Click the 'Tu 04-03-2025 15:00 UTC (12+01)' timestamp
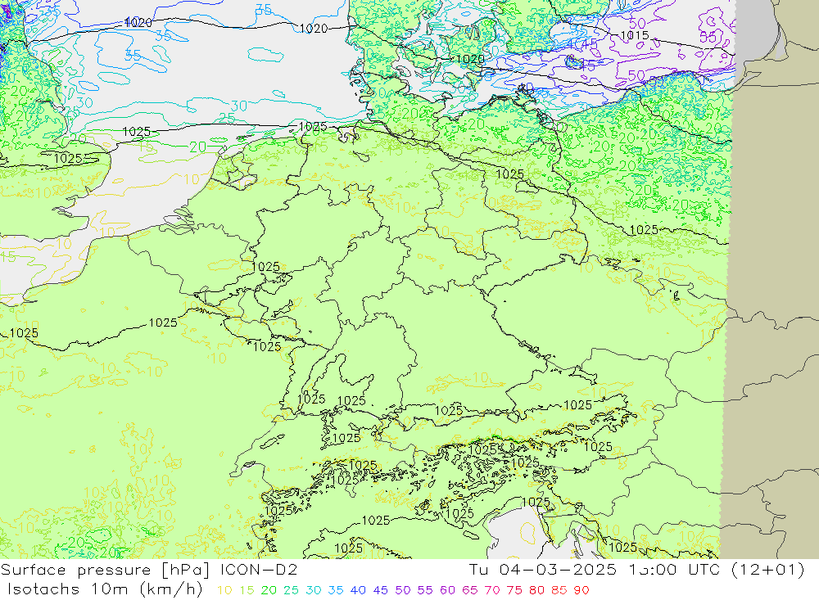 pyautogui.click(x=636, y=570)
